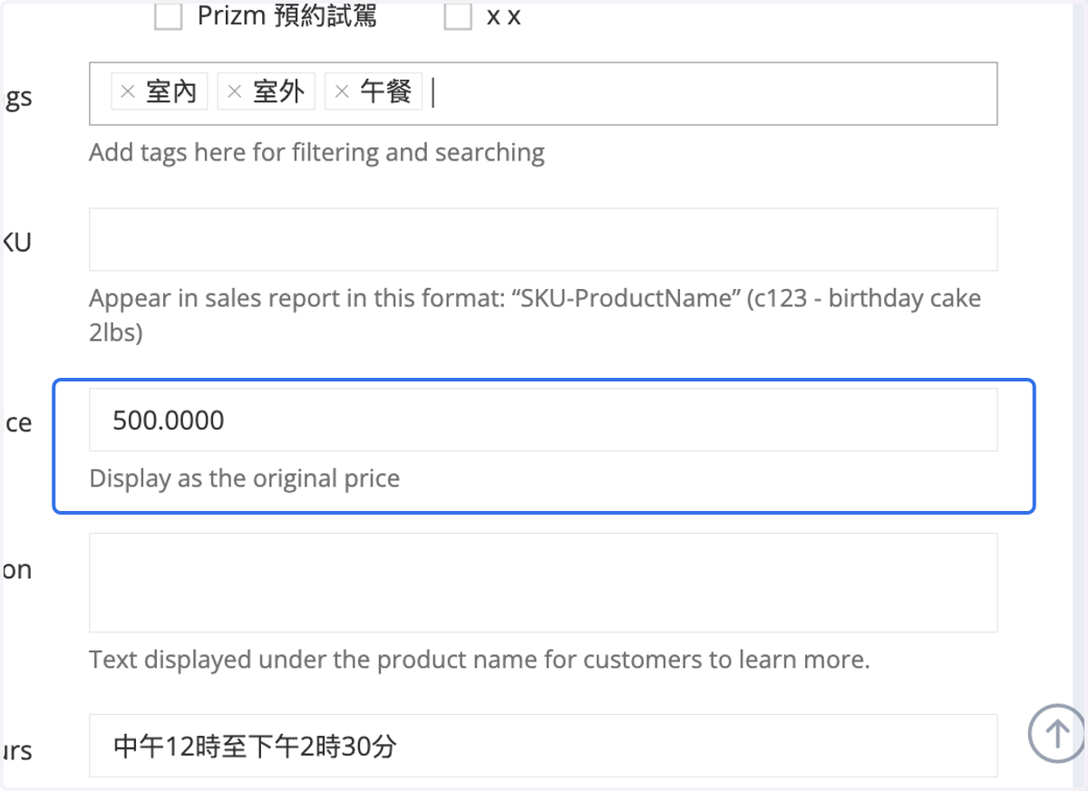This screenshot has height=791, width=1088.
Task: Click the 'Display as the original price' hint
Action: pos(245,478)
